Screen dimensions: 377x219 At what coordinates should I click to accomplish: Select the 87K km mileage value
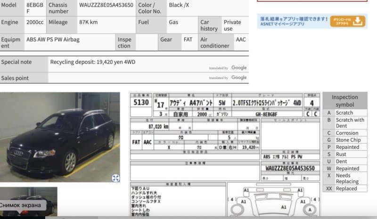click(x=89, y=22)
